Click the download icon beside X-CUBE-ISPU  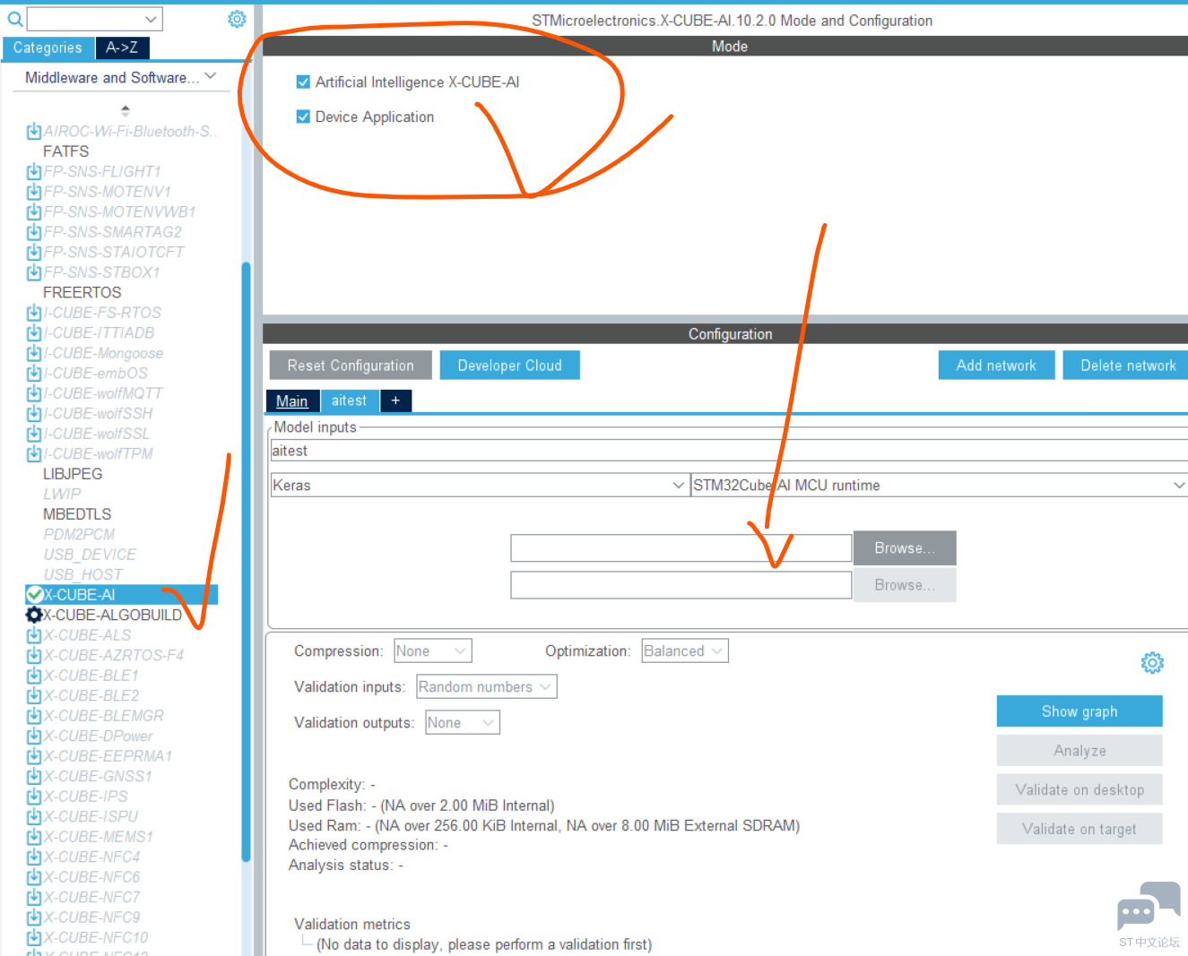click(x=34, y=817)
